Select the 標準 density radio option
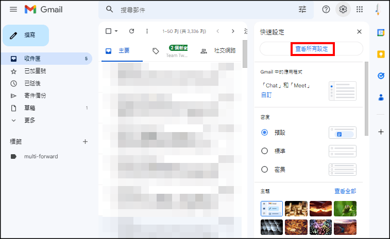The image size is (390, 239). coord(265,151)
